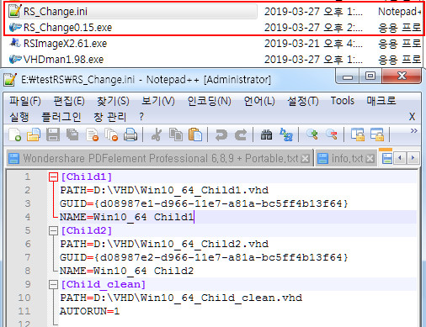The height and width of the screenshot is (327, 426).
Task: Maximize the Notepad++ window
Action: tap(370, 76)
